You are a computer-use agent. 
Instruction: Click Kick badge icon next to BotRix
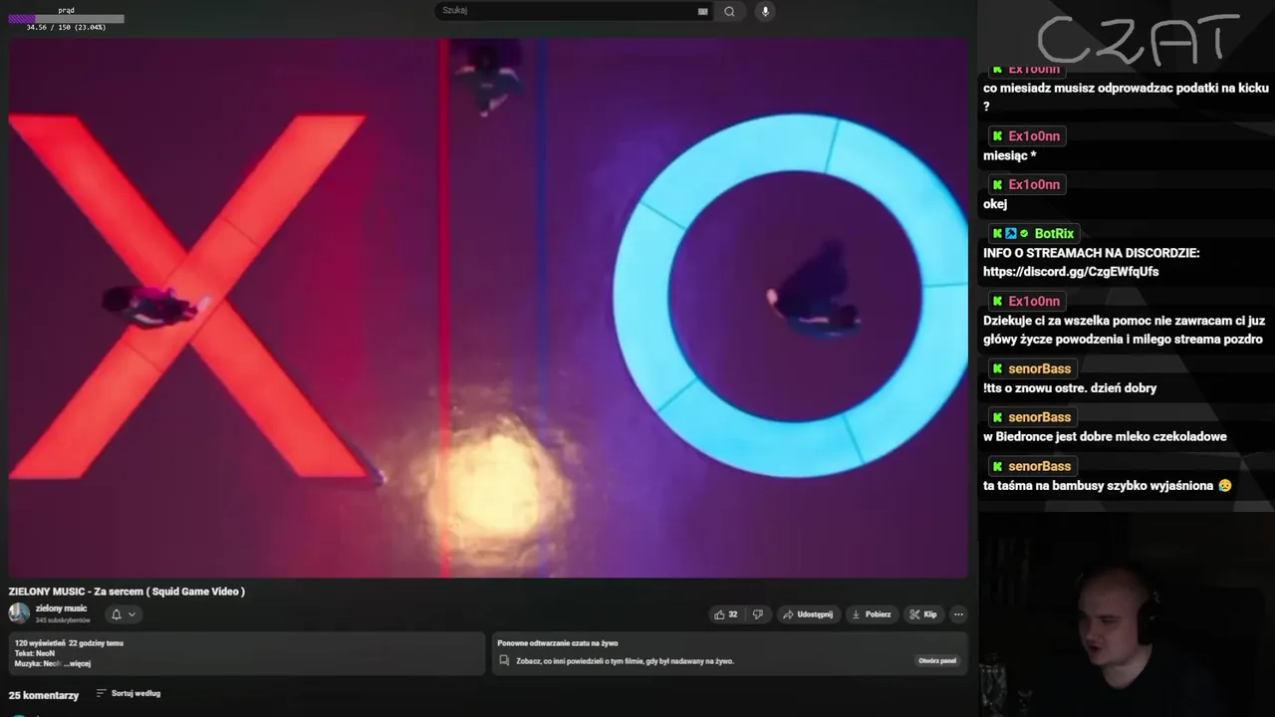coord(997,234)
